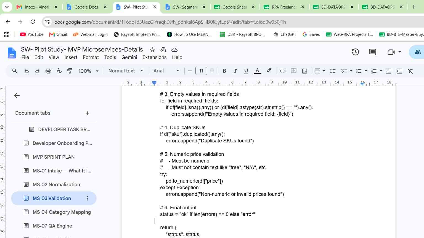The width and height of the screenshot is (424, 238).
Task: Click the insert image icon
Action: [304, 71]
